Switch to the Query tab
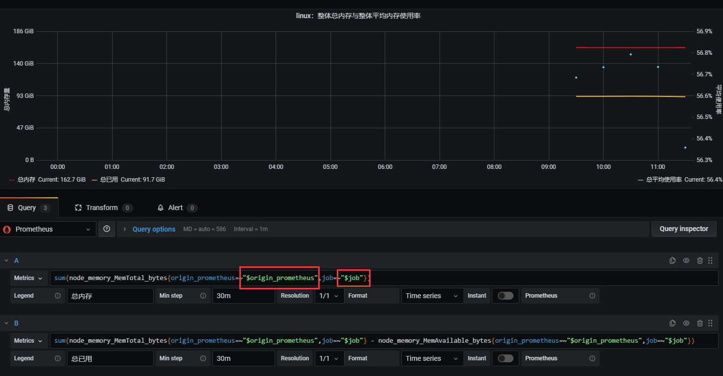Screen dimensions: 723x376 pyautogui.click(x=29, y=208)
